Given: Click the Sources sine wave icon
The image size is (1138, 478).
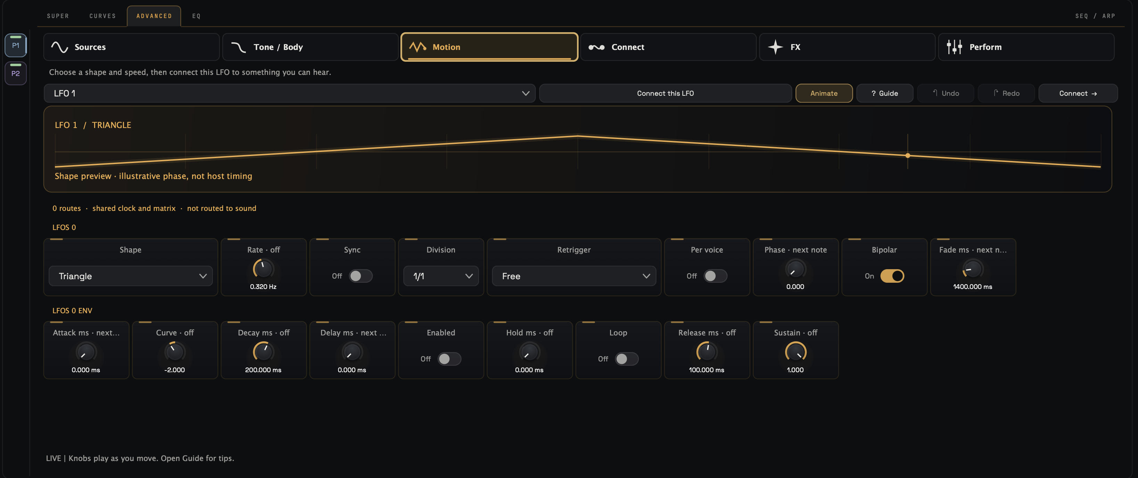Looking at the screenshot, I should point(59,47).
